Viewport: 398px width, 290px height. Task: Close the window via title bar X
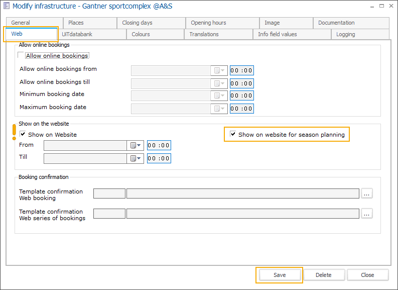click(x=391, y=6)
